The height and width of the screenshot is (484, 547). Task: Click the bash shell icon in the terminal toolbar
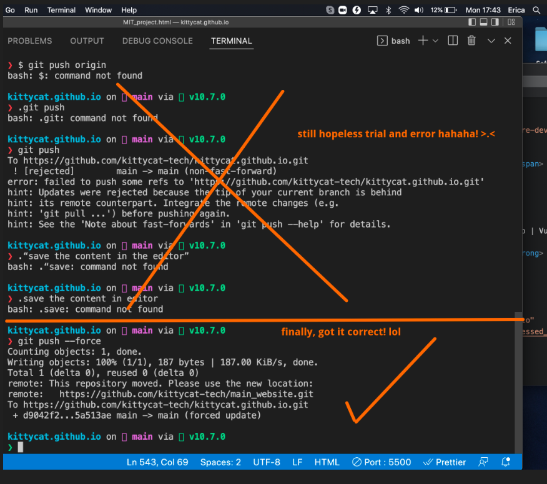[383, 41]
